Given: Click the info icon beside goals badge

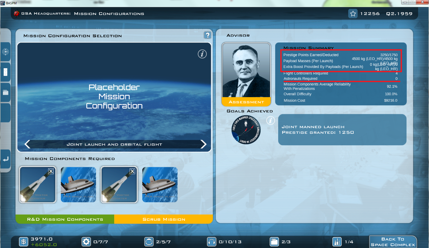Looking at the screenshot, I should 270,121.
